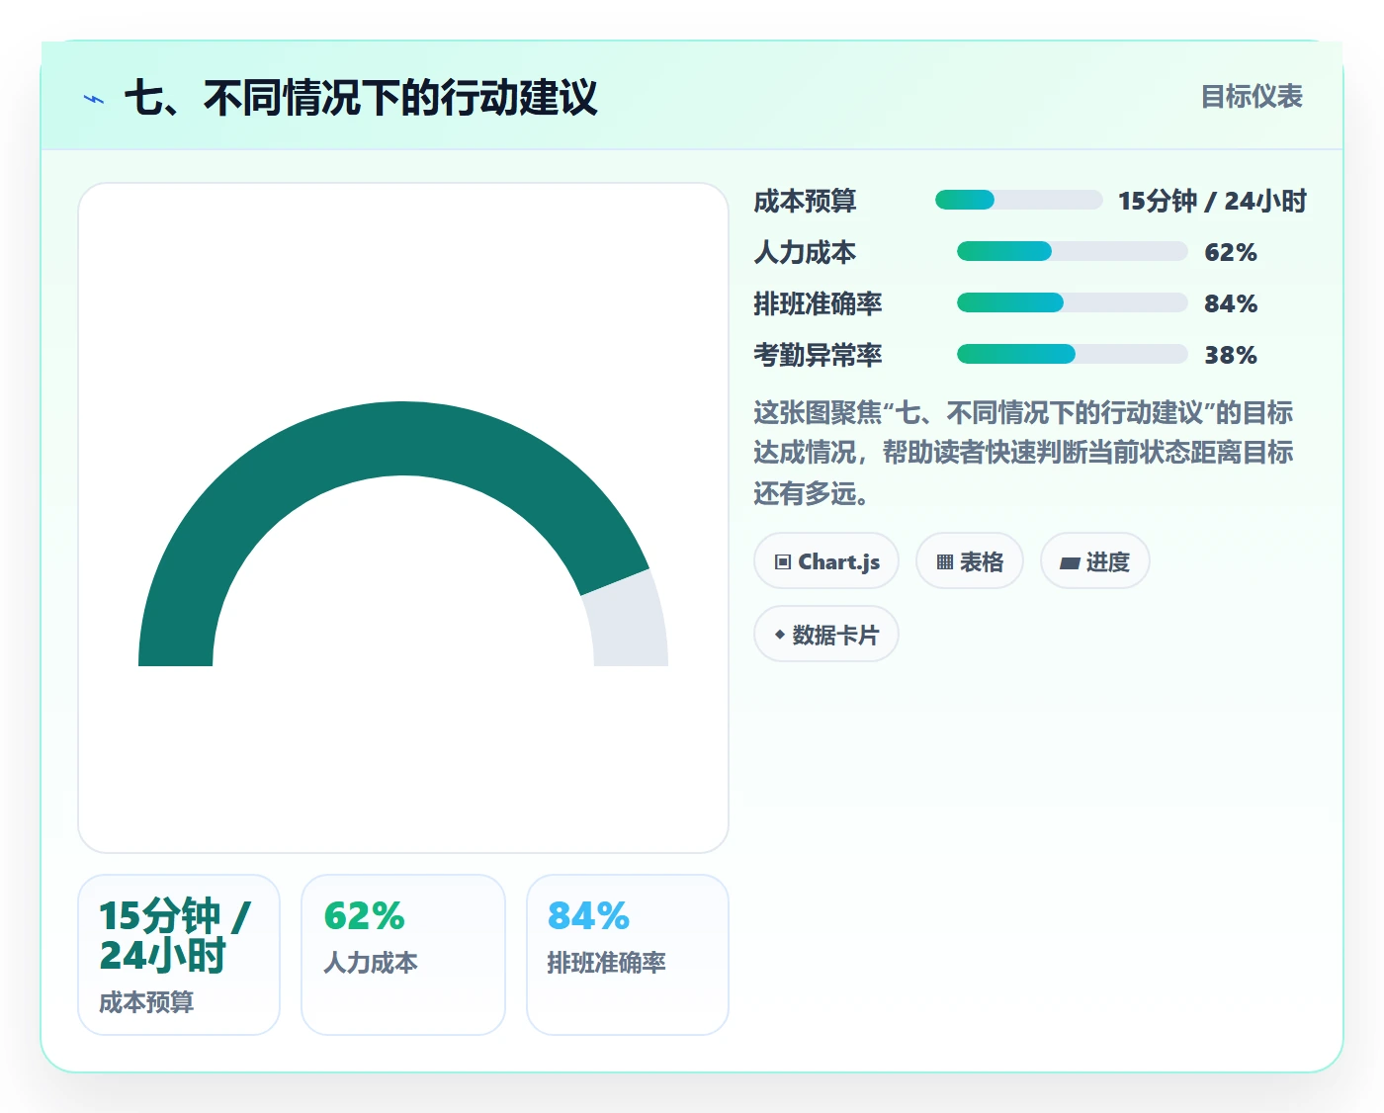Viewport: 1384px width, 1113px height.
Task: Click the lightning bolt icon beside the title
Action: [94, 99]
